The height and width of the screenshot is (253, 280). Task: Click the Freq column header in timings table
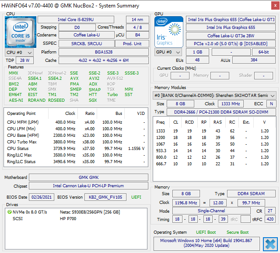161,122
